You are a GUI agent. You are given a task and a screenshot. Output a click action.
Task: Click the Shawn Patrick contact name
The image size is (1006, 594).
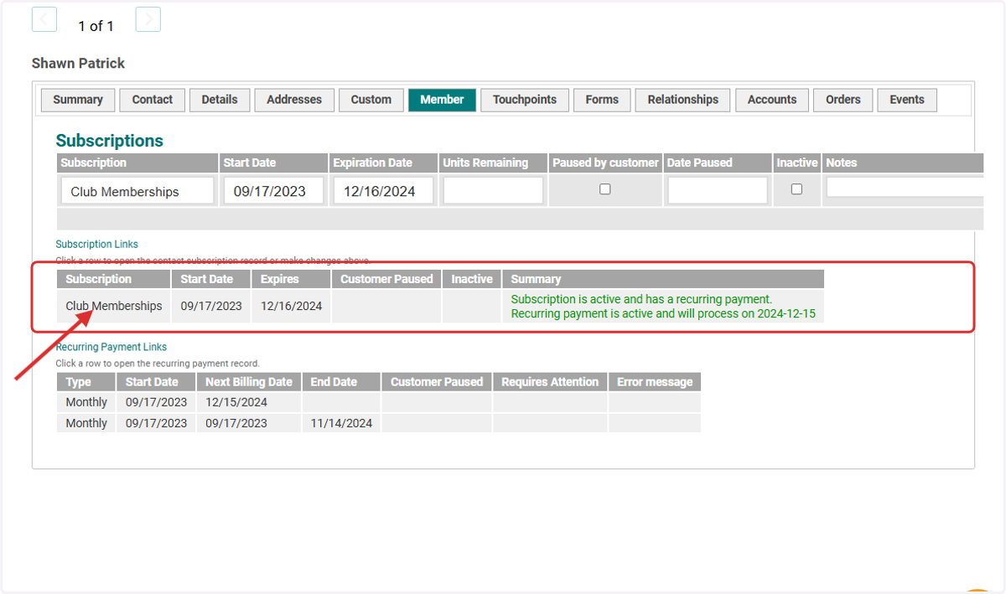pos(78,64)
